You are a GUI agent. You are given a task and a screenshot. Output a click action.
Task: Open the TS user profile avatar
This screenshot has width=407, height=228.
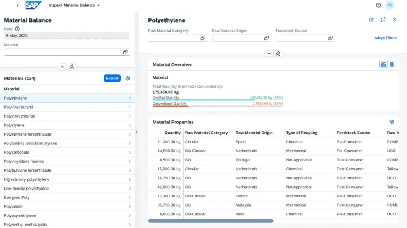point(390,5)
